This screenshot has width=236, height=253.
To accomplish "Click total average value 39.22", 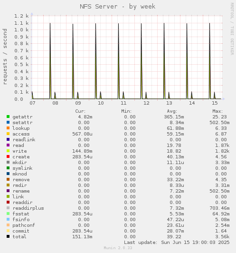I will pyautogui.click(x=174, y=236).
